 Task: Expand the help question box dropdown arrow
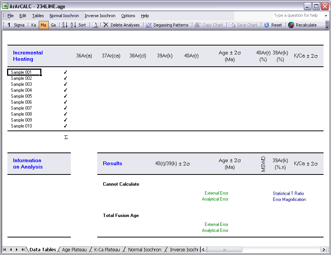326,16
